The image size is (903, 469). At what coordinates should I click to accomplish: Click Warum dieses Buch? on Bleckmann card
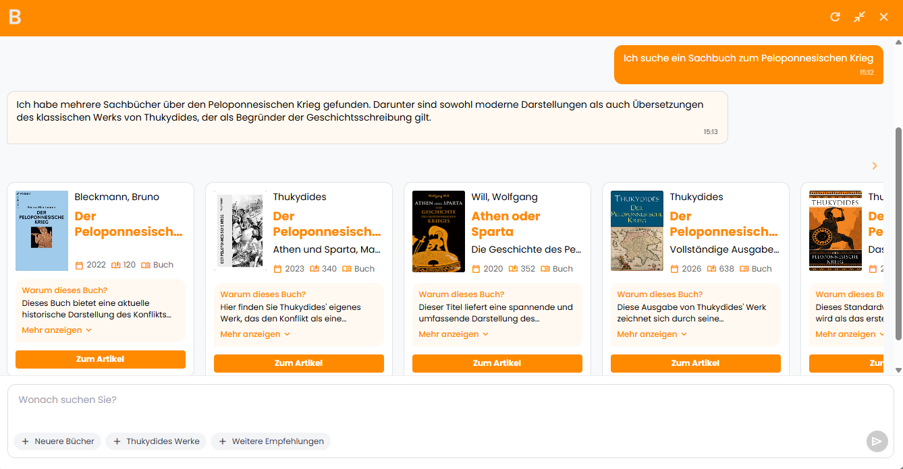click(65, 290)
